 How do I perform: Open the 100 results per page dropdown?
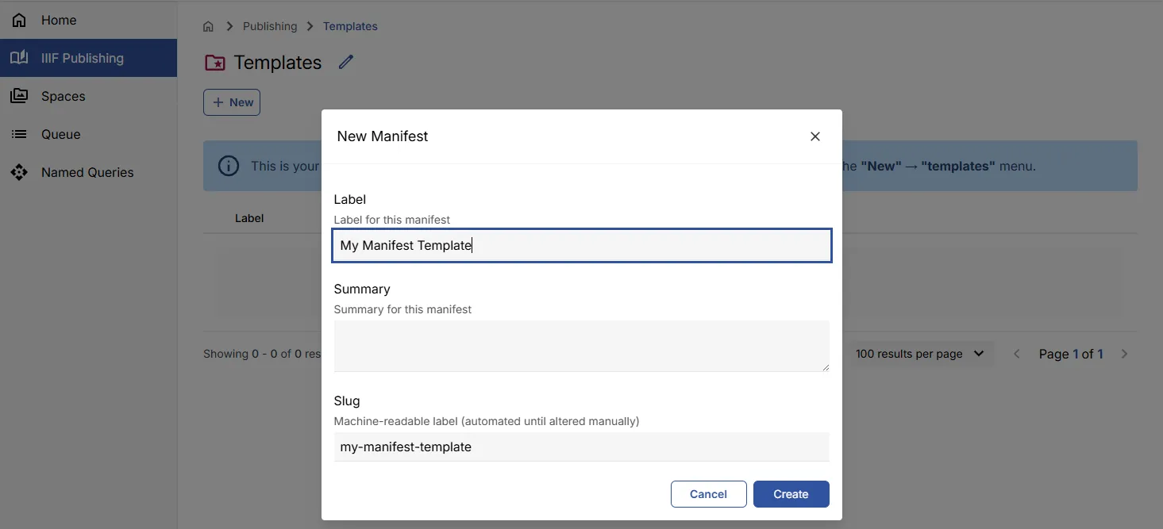point(920,354)
